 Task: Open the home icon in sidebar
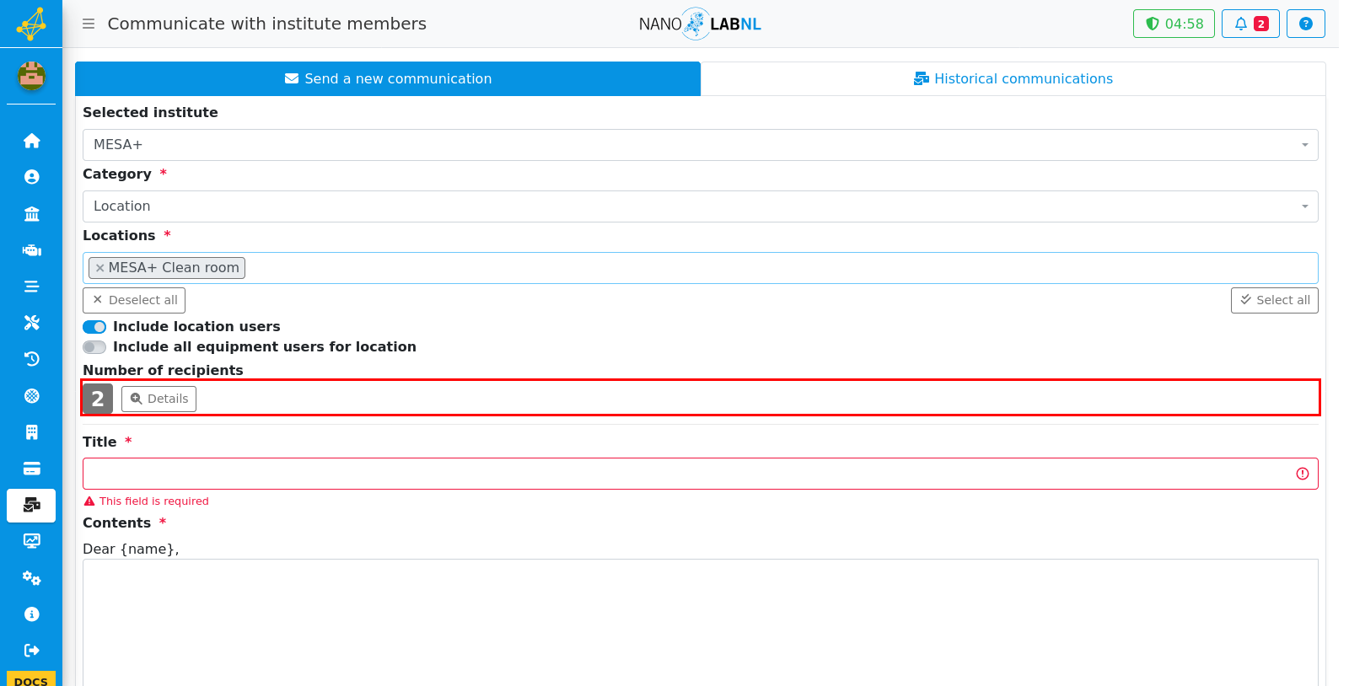point(31,141)
